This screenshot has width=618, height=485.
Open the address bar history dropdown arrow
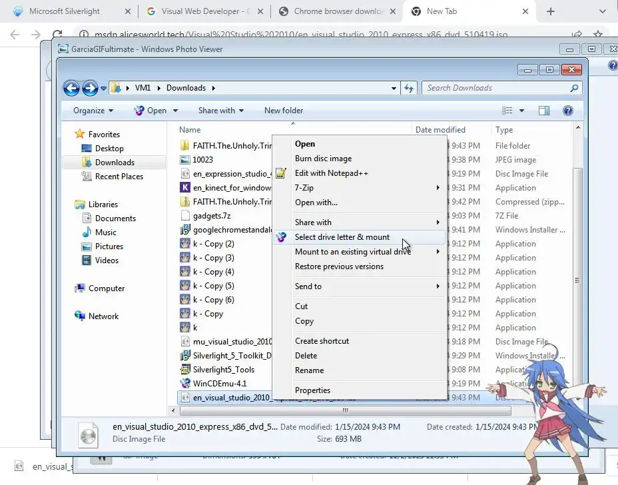(x=394, y=89)
